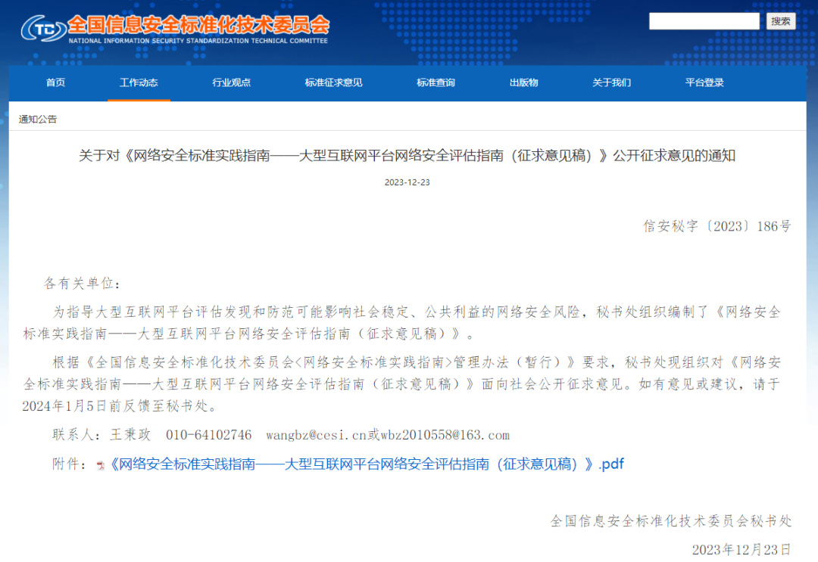
Task: Click the email wbz2010558@163.com
Action: pyautogui.click(x=445, y=435)
